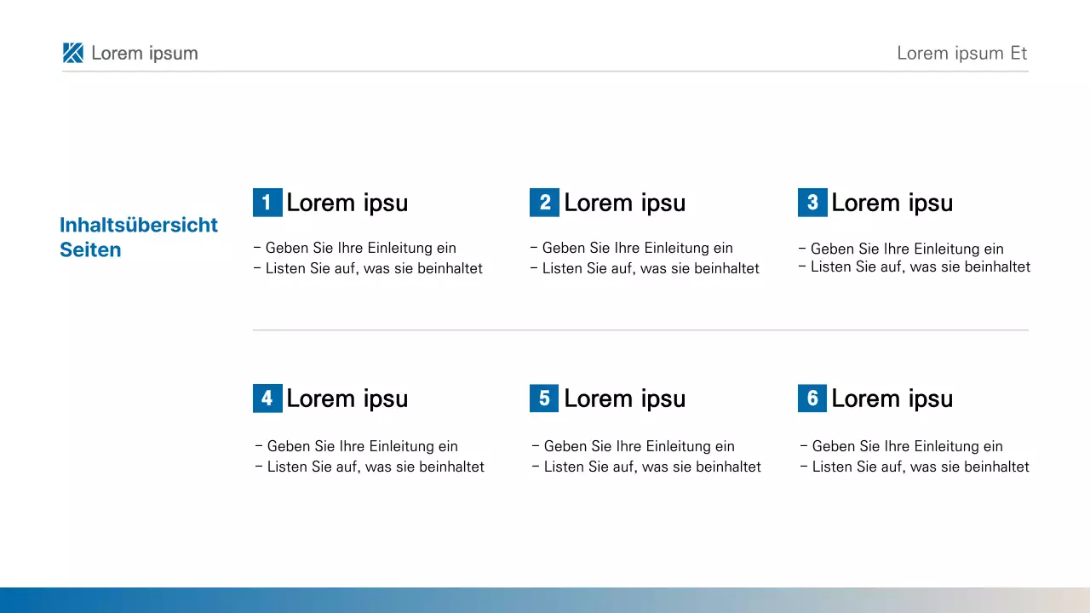Pick the number 4 blue badge
1090x613 pixels.
pos(267,398)
